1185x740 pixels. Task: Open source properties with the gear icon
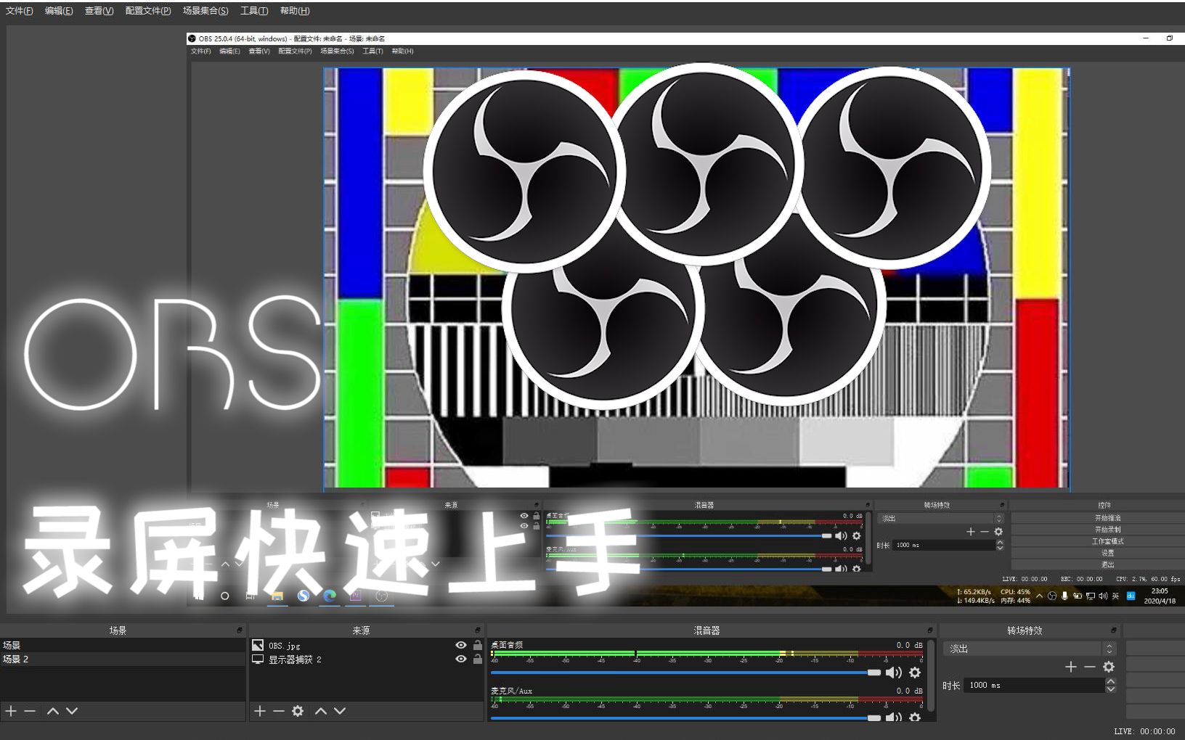298,711
